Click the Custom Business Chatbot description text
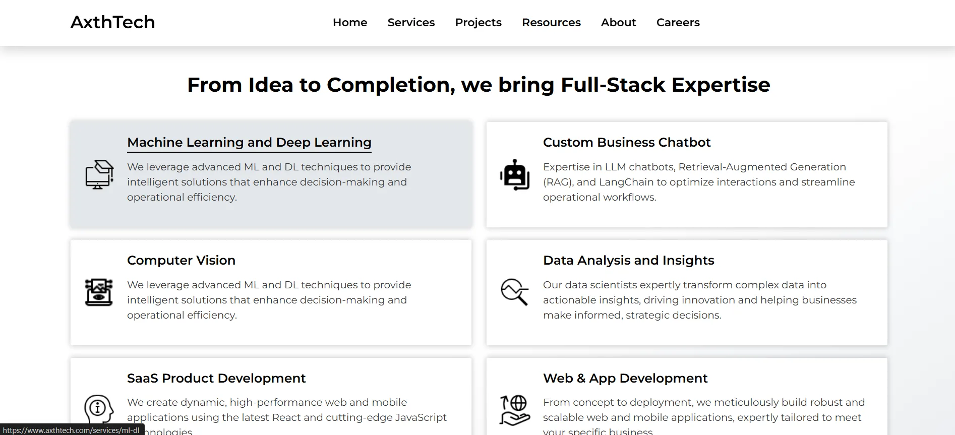955x435 pixels. [x=699, y=182]
